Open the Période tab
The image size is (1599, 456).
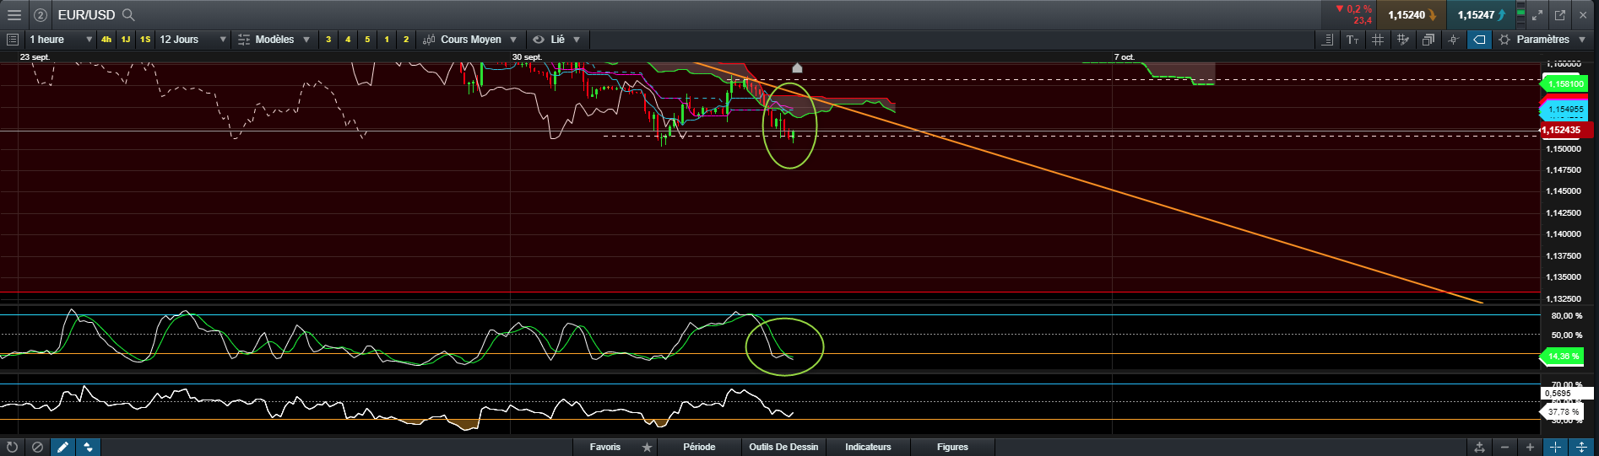click(699, 447)
